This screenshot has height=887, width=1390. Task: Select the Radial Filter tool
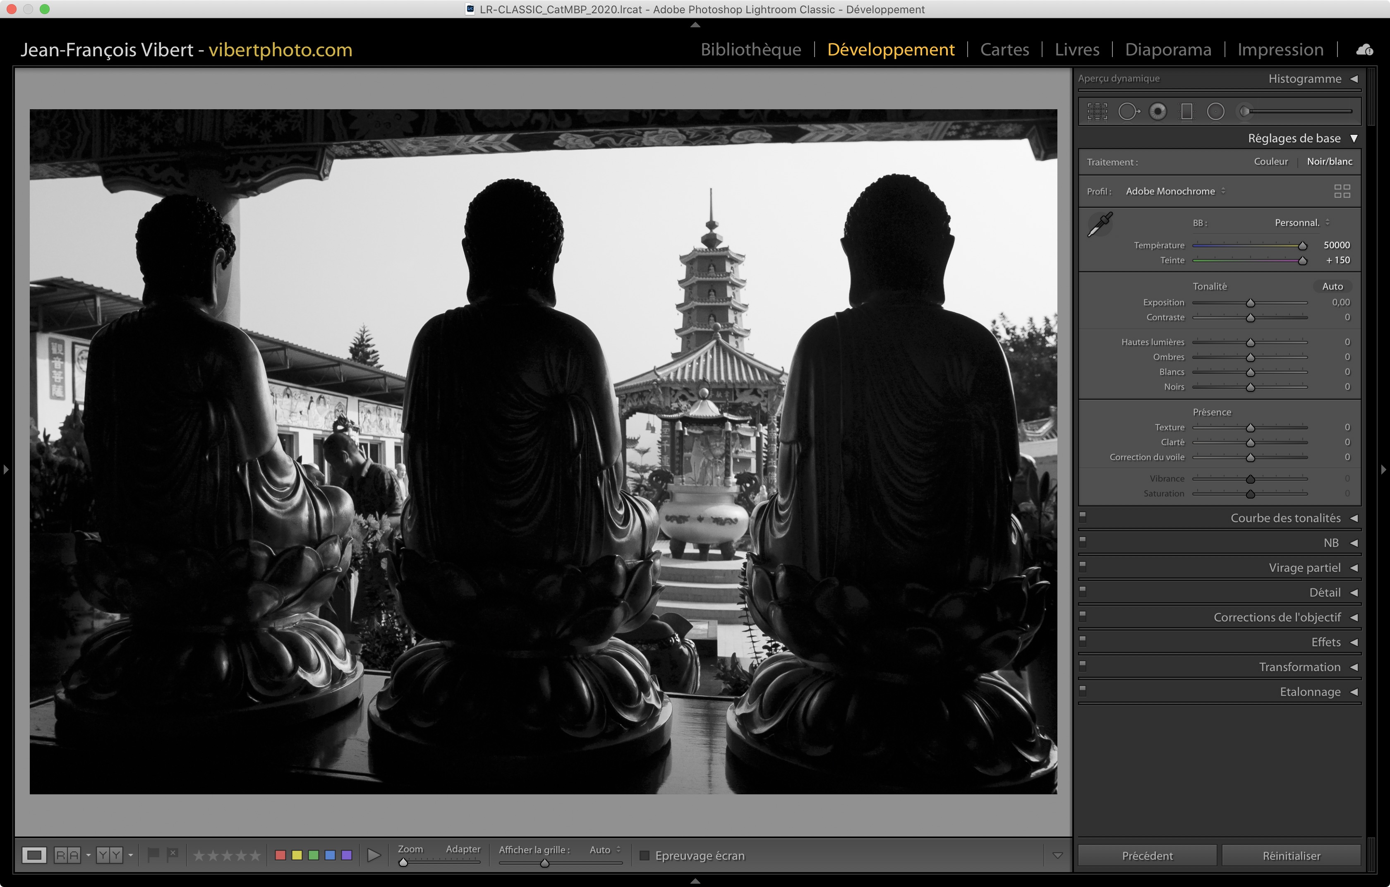coord(1216,111)
